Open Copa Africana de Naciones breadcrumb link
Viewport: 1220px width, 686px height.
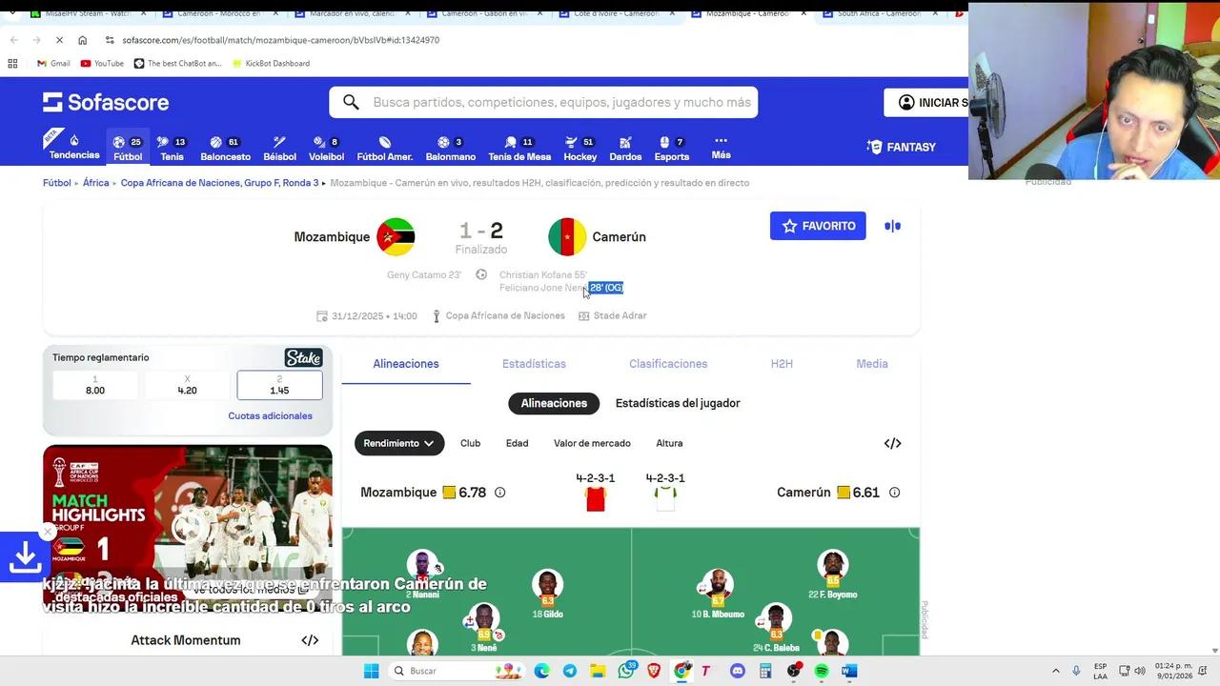[x=219, y=183]
